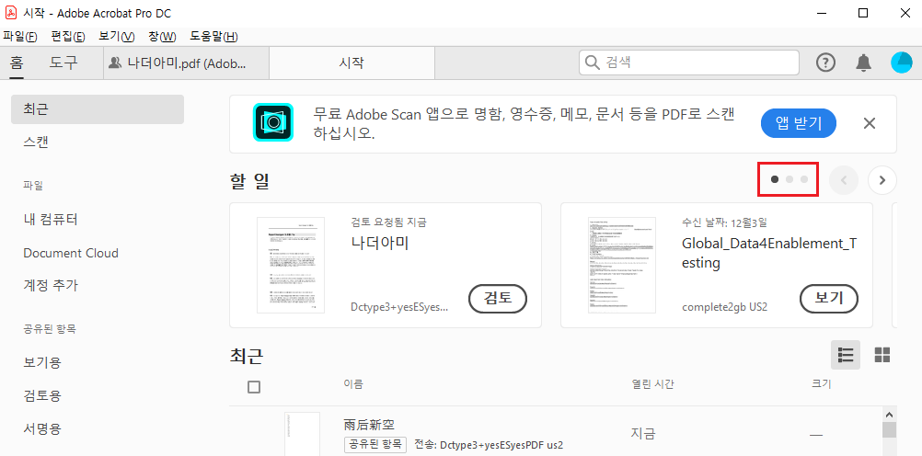The height and width of the screenshot is (456, 922).
Task: Click the Help question mark icon
Action: pyautogui.click(x=825, y=63)
